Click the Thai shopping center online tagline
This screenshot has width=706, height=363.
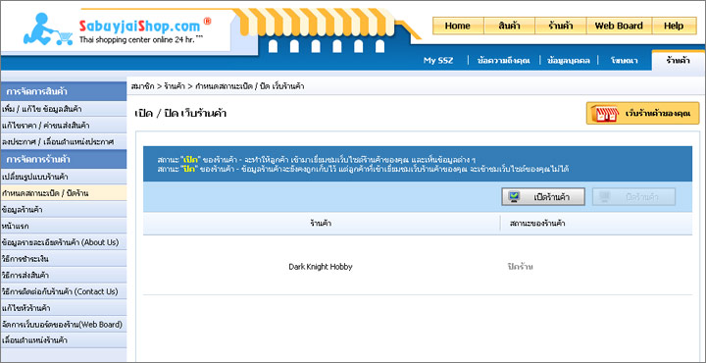141,39
